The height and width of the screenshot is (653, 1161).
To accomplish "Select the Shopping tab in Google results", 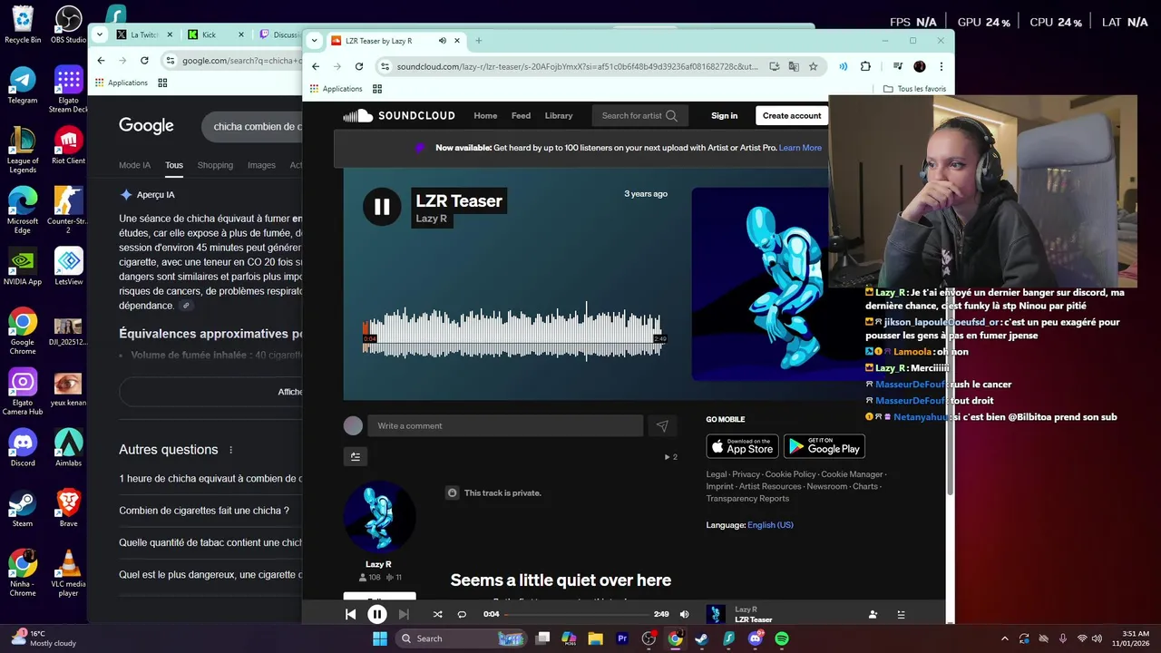I will pos(215,165).
